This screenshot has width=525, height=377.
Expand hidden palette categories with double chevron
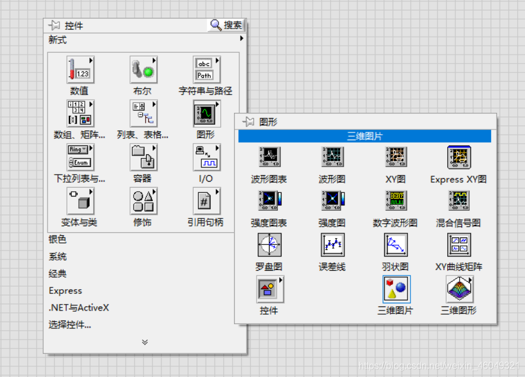145,342
